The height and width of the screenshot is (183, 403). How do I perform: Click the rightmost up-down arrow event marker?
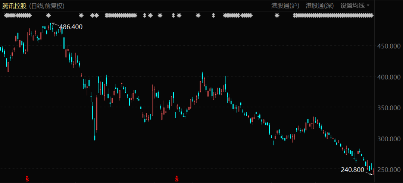coord(213,15)
